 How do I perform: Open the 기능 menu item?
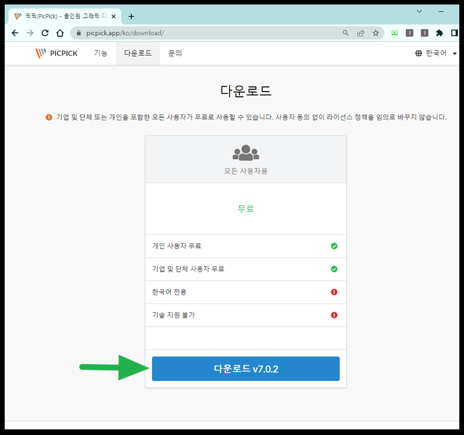[101, 53]
